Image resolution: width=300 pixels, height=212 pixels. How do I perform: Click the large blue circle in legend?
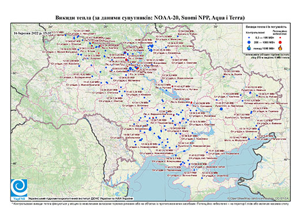249,42
